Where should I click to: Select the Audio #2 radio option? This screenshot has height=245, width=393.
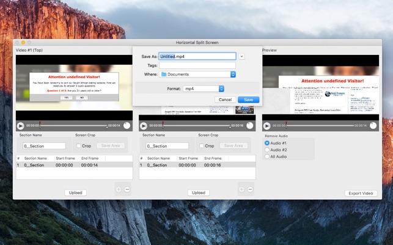point(267,149)
